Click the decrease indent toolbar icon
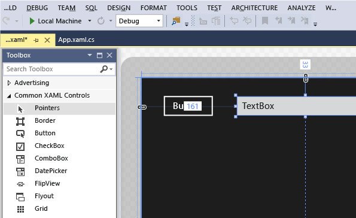The width and height of the screenshot is (356, 218). coord(203,21)
